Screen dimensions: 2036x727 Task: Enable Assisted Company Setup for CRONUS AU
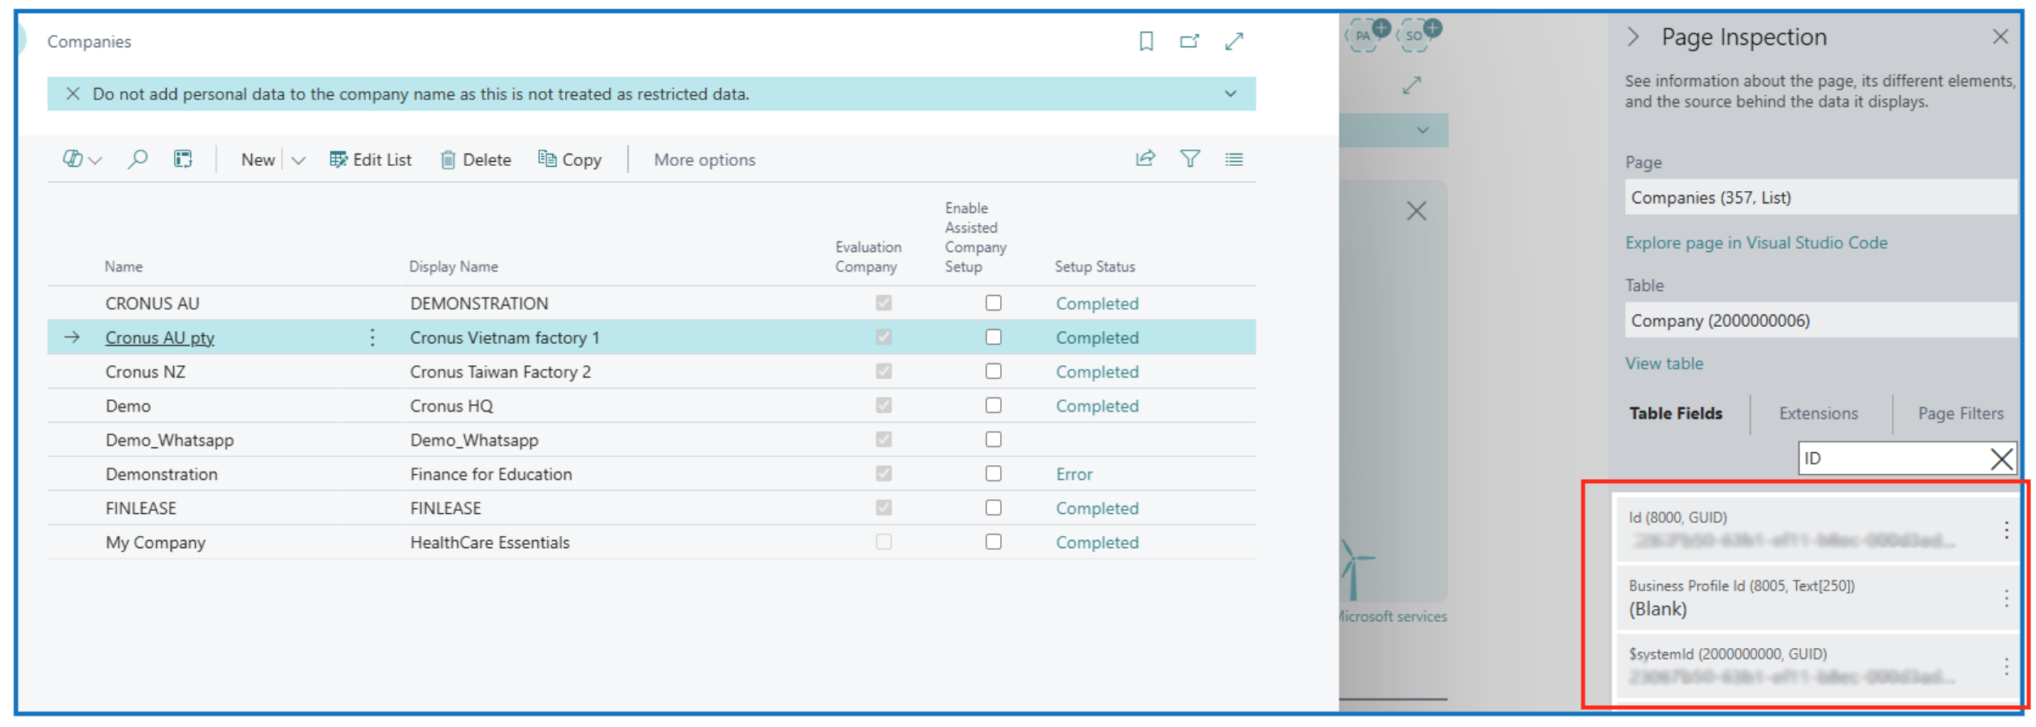tap(993, 303)
